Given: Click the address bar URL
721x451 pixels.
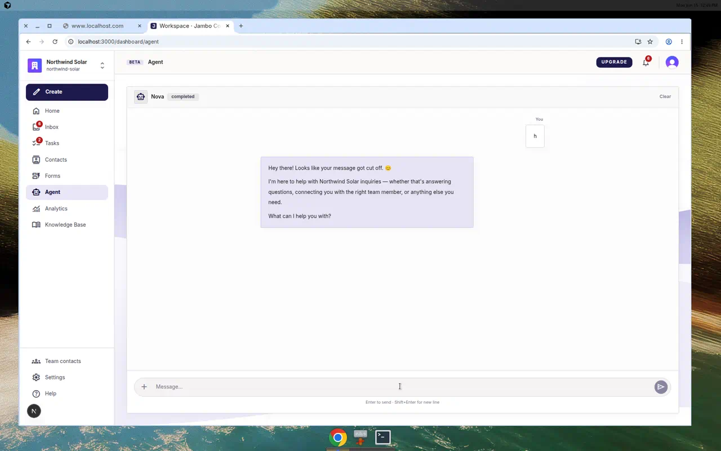Looking at the screenshot, I should [x=118, y=42].
